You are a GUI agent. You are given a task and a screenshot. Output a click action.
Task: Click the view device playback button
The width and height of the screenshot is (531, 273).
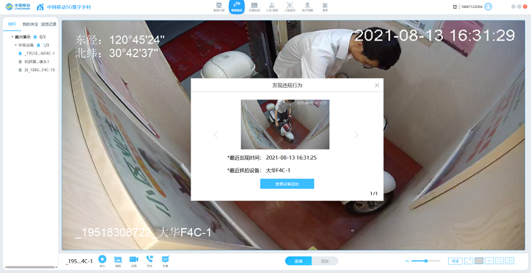(x=287, y=184)
